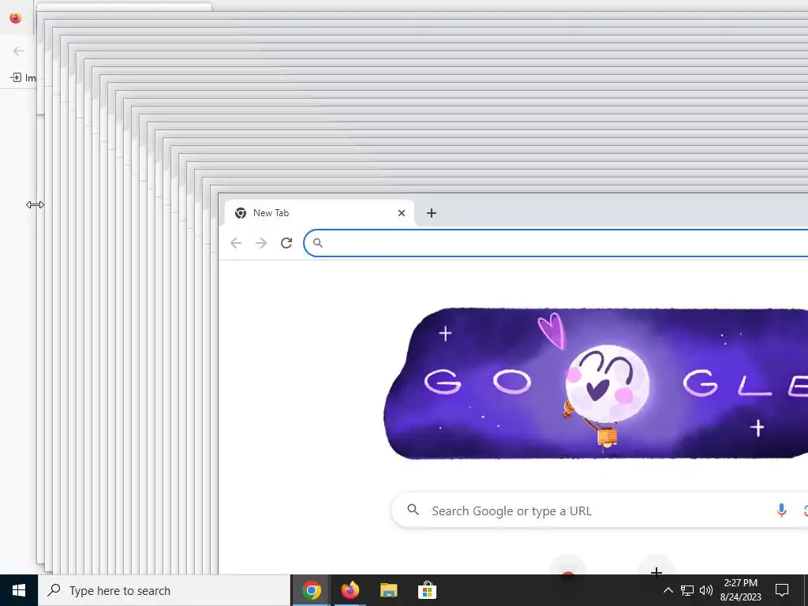
Task: Open Microsoft Store from the taskbar
Action: click(427, 590)
